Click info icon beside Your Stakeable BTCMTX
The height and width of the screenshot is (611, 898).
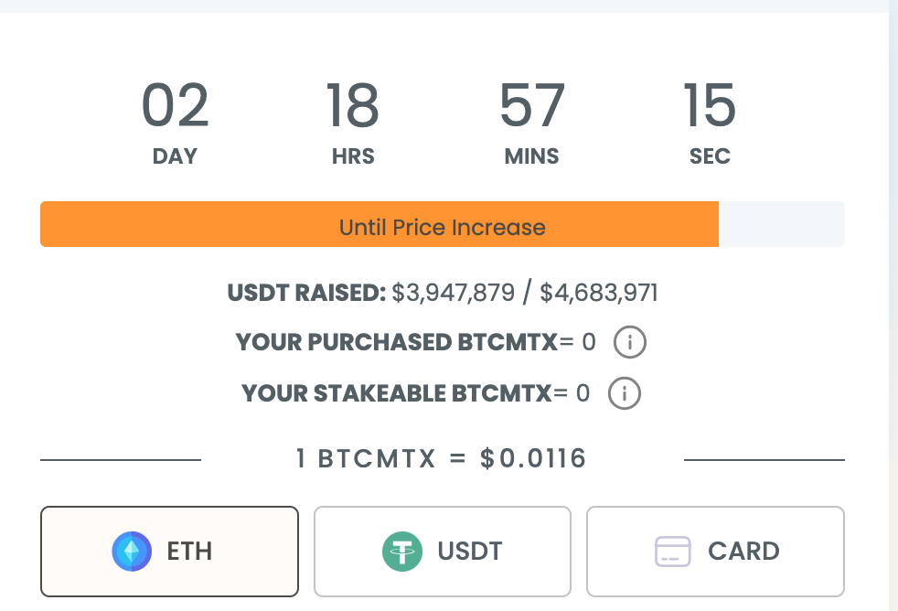click(x=625, y=393)
